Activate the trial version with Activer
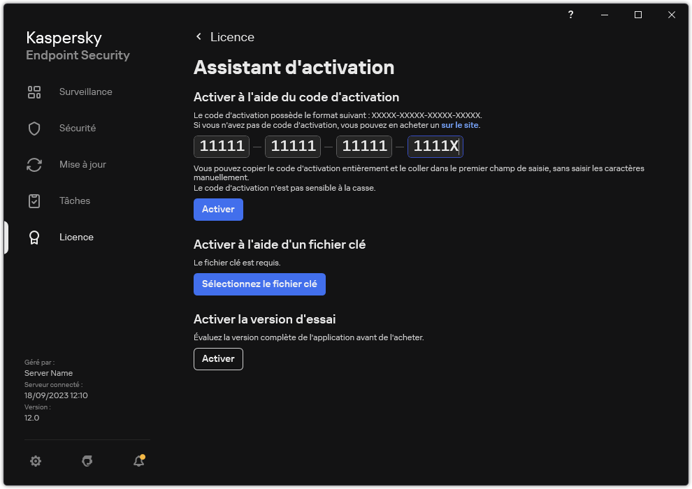This screenshot has width=692, height=489. click(218, 358)
